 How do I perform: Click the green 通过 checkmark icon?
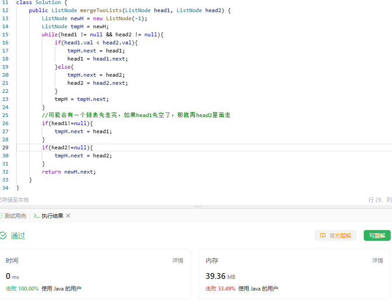(3, 235)
